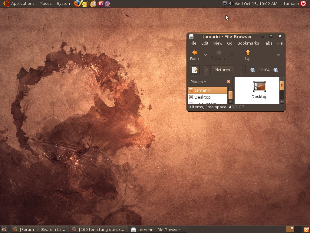The height and width of the screenshot is (233, 310).
Task: Open the Trash icon in bottom panel
Action: (x=306, y=229)
